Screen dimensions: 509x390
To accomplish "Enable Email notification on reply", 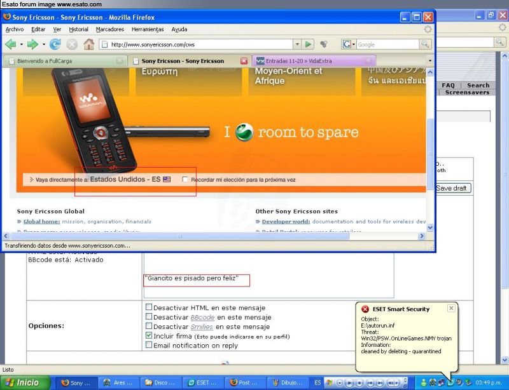I will point(149,345).
